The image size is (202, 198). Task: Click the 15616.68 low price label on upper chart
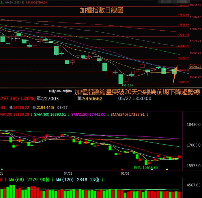[127, 85]
